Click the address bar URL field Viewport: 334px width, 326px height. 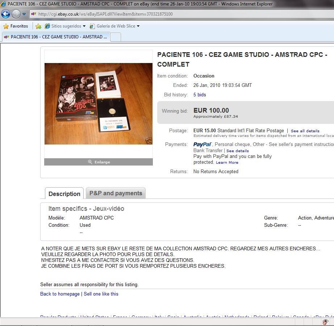(181, 14)
